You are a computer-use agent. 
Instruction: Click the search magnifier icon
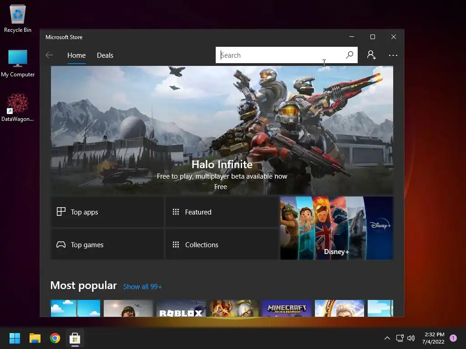(x=349, y=55)
